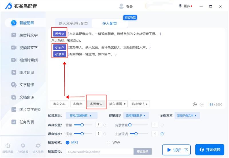Click the 登录 link
229x158 pixels.
point(129,7)
